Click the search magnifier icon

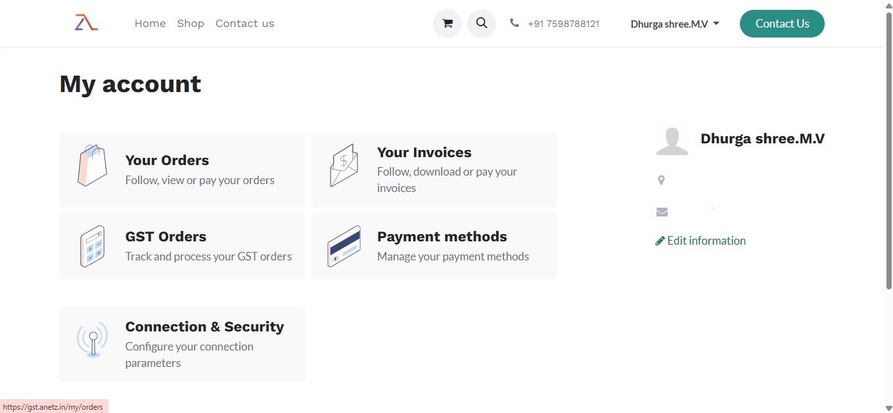[x=482, y=24]
